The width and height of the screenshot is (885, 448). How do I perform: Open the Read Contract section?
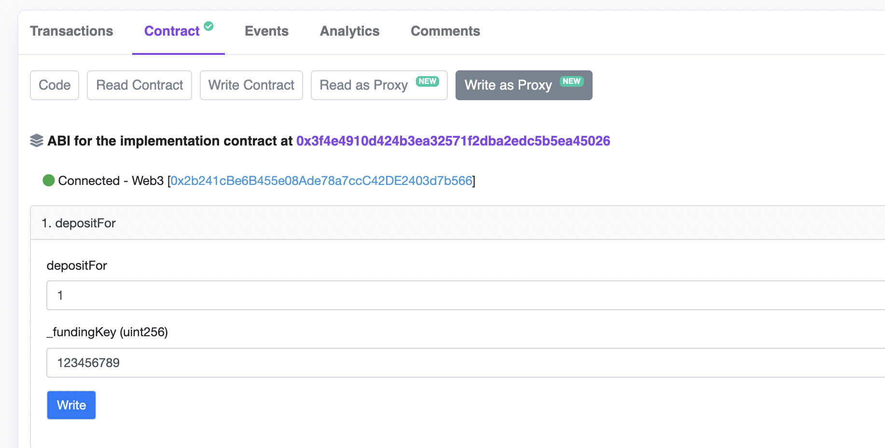click(x=139, y=85)
